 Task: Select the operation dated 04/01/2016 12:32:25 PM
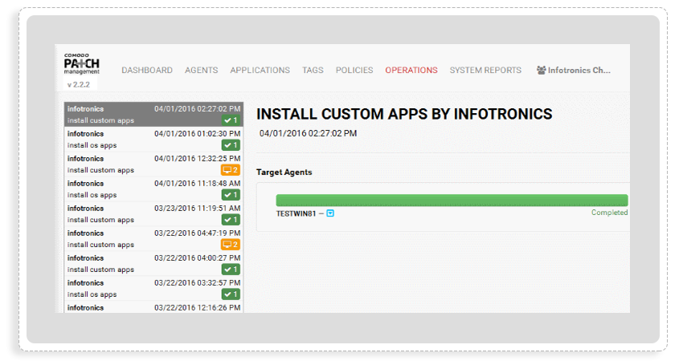153,164
